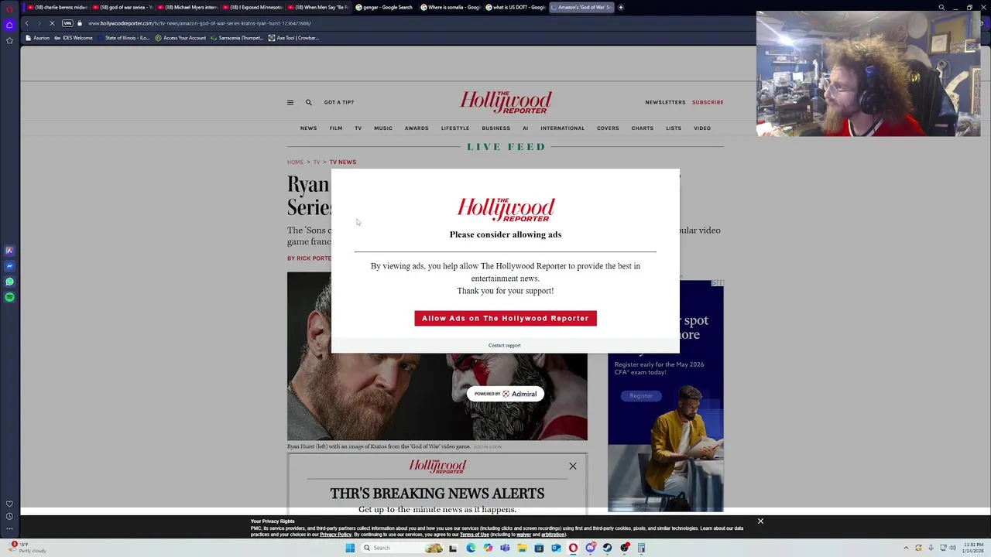This screenshot has width=991, height=557.
Task: Click 'Contact support' in the ad dialog
Action: tap(505, 346)
